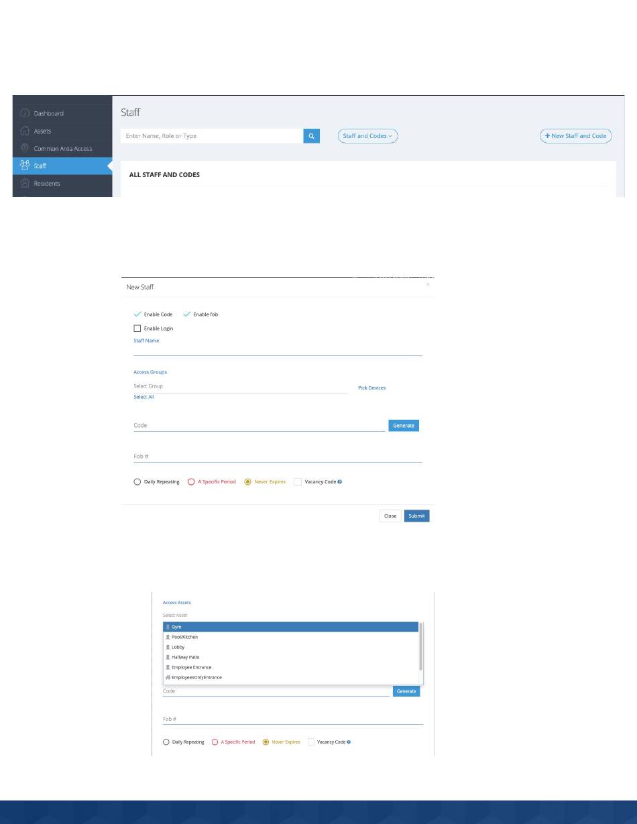
Task: Close the New Staff dialog with X
Action: click(x=428, y=285)
